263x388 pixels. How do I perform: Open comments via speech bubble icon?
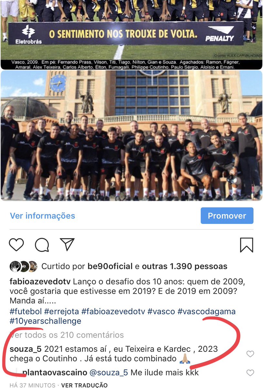[42, 245]
